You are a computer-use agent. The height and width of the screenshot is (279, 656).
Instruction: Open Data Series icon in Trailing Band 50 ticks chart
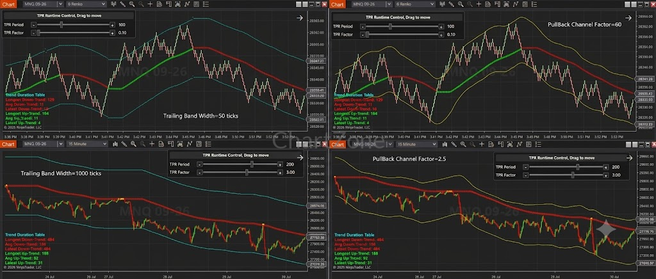click(x=178, y=4)
